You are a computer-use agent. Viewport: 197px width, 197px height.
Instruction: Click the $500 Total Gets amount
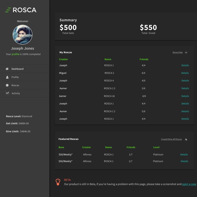pos(68,28)
